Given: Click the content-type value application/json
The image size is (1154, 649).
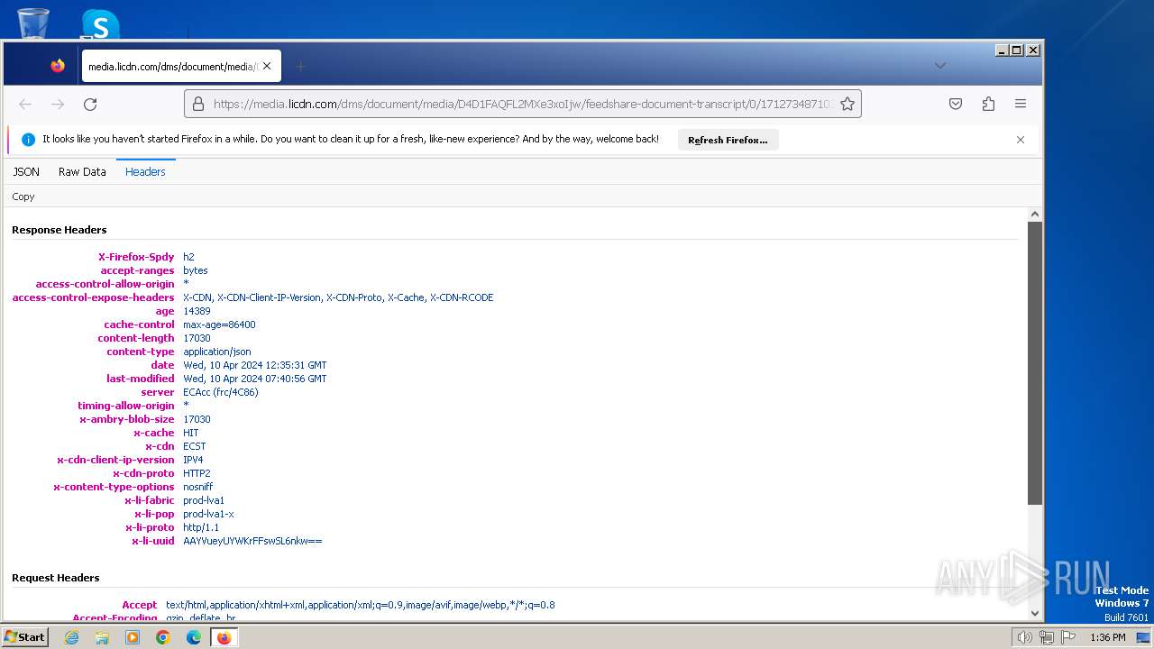Looking at the screenshot, I should click(217, 352).
